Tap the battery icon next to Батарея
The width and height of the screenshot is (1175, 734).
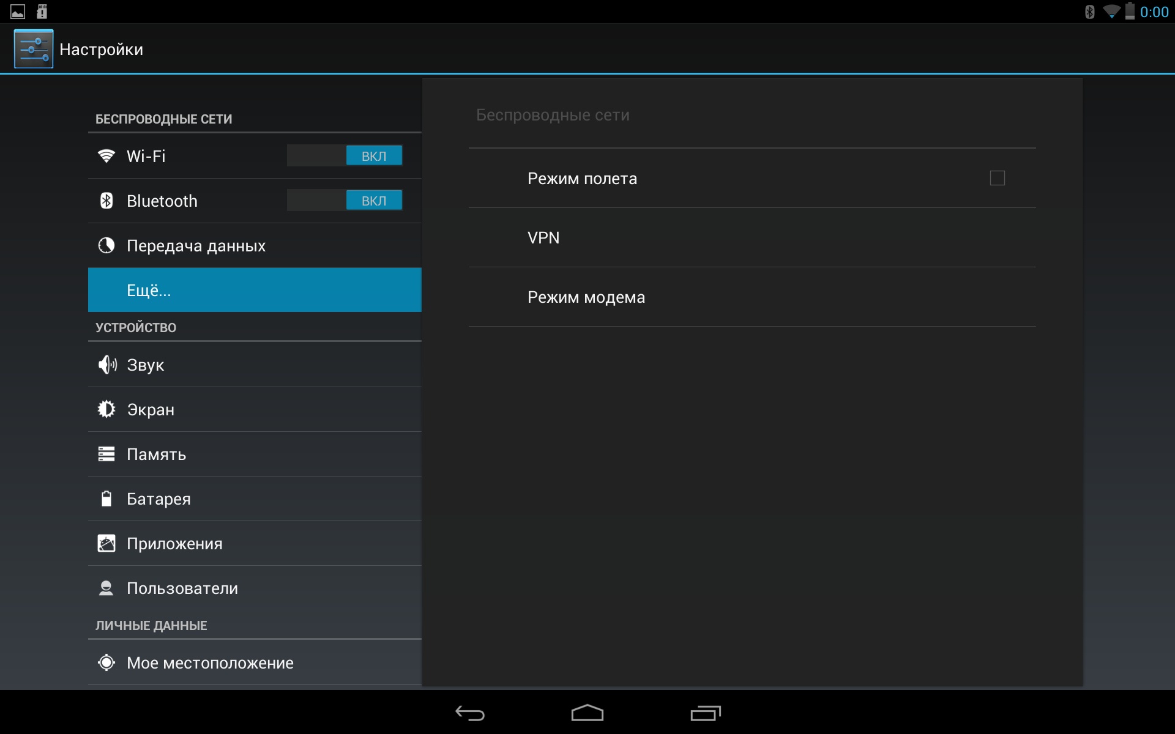pyautogui.click(x=106, y=499)
